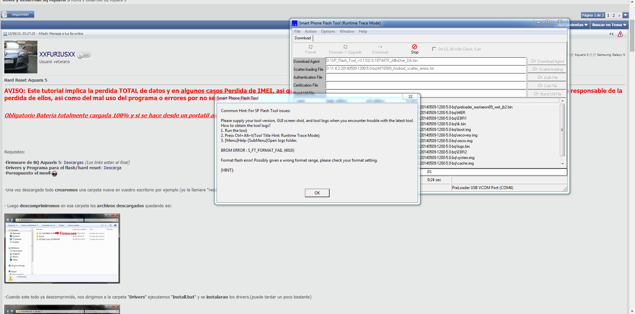This screenshot has width=635, height=314.
Task: Select the Firmware -> Upgrade toolbar button
Action: click(345, 49)
